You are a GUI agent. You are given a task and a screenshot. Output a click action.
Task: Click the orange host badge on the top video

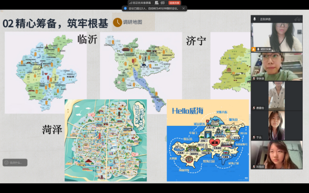pyautogui.click(x=254, y=49)
